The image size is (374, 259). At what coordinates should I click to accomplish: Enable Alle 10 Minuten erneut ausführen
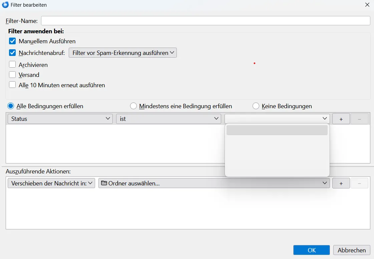(x=12, y=85)
